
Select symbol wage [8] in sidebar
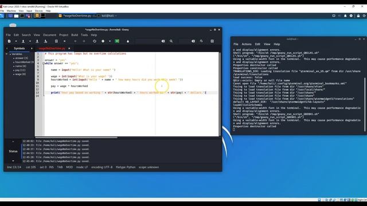(x=21, y=74)
